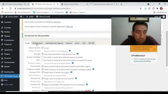
Task: Click the address bar URL
Action: 44,9
